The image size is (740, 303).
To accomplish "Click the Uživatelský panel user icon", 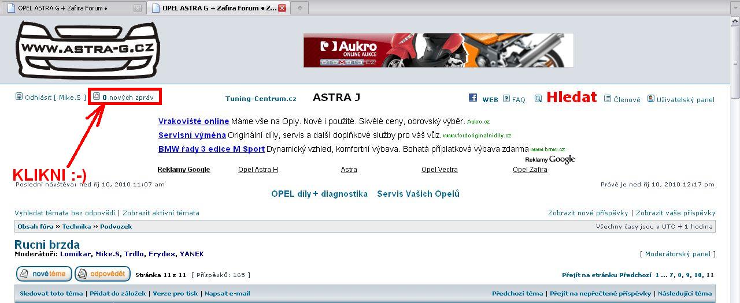I will pos(651,99).
